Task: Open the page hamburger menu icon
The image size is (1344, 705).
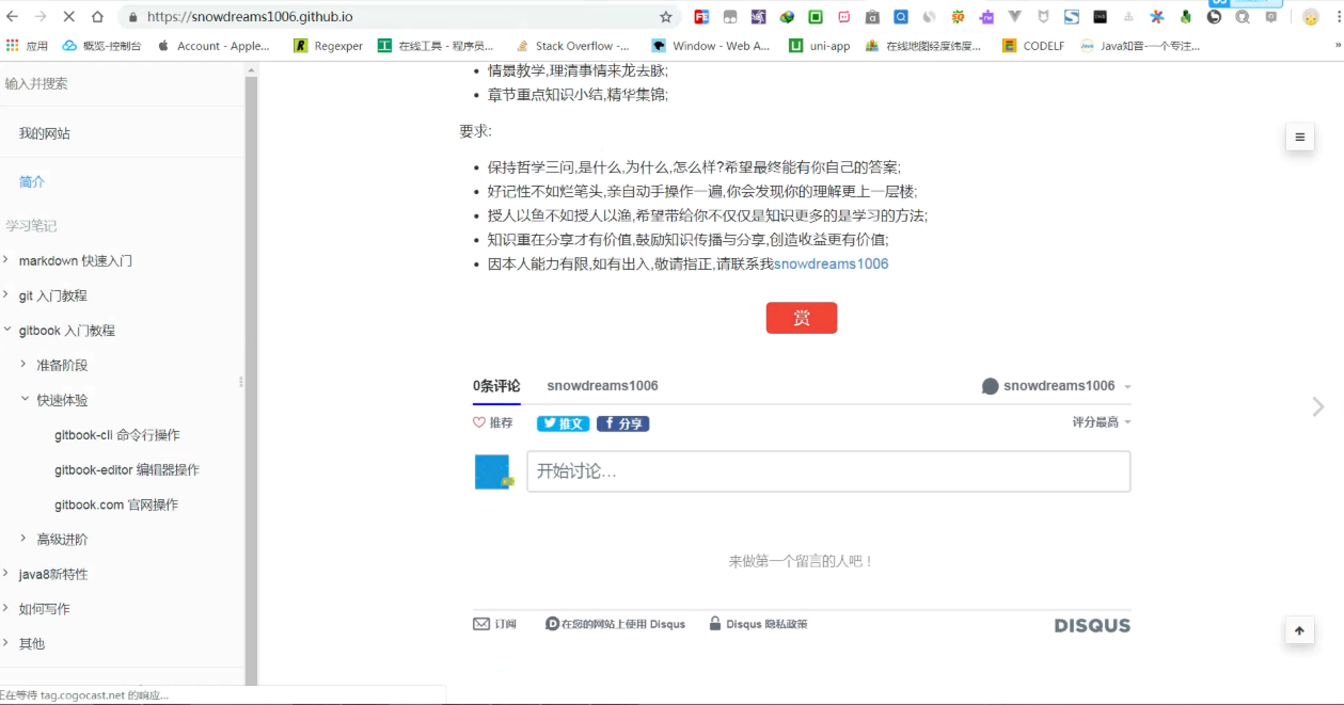Action: pyautogui.click(x=1299, y=137)
